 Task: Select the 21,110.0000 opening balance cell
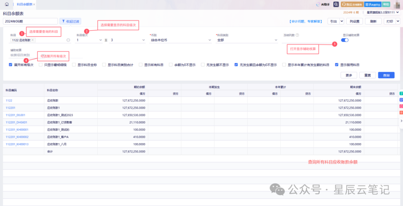123,122
